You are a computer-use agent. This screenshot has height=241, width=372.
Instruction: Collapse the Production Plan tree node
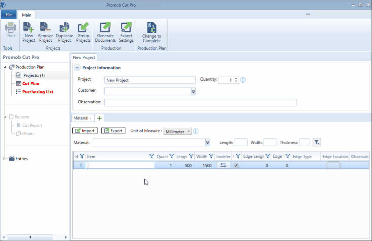(x=5, y=67)
